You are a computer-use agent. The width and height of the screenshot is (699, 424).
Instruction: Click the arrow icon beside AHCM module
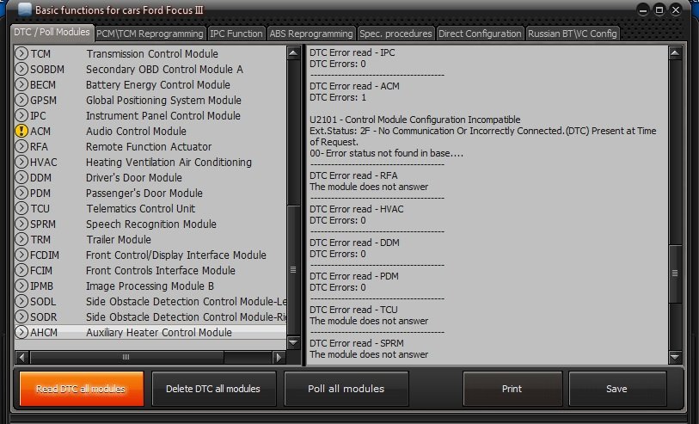[21, 333]
